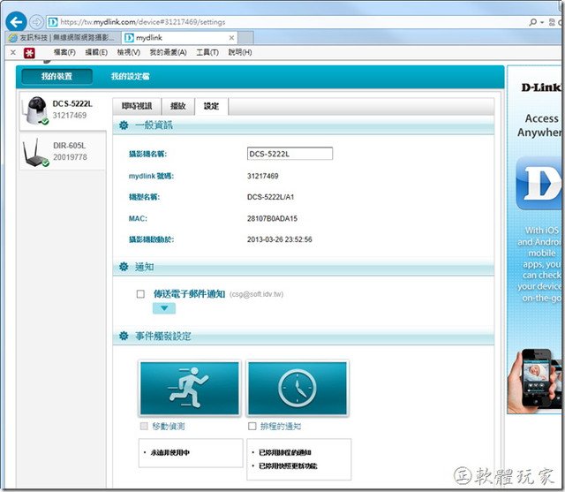Click the browser forward arrow button
This screenshot has width=565, height=492.
(x=36, y=22)
